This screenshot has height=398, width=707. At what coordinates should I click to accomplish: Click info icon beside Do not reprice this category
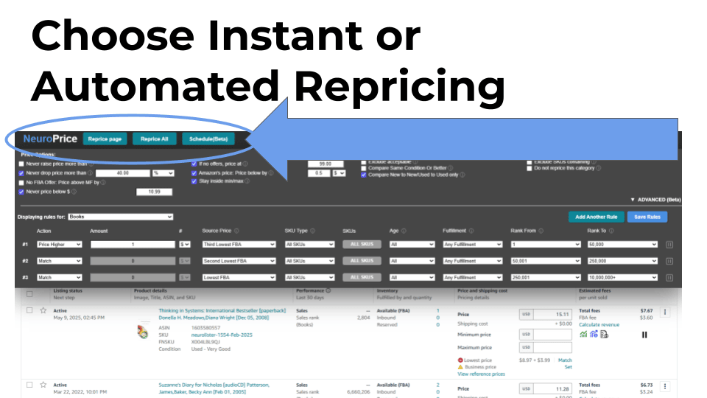tap(598, 168)
